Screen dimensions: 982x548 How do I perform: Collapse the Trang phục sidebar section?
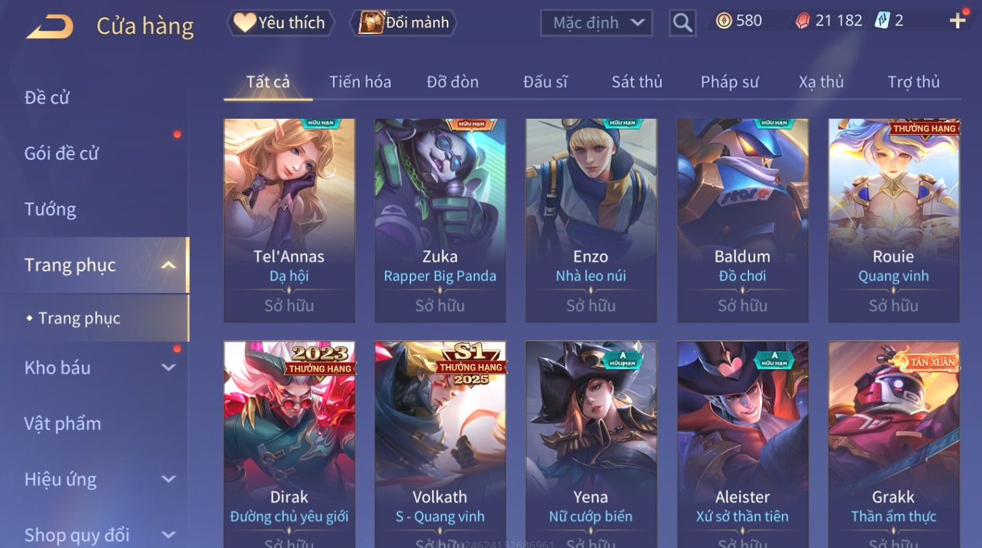(x=168, y=266)
